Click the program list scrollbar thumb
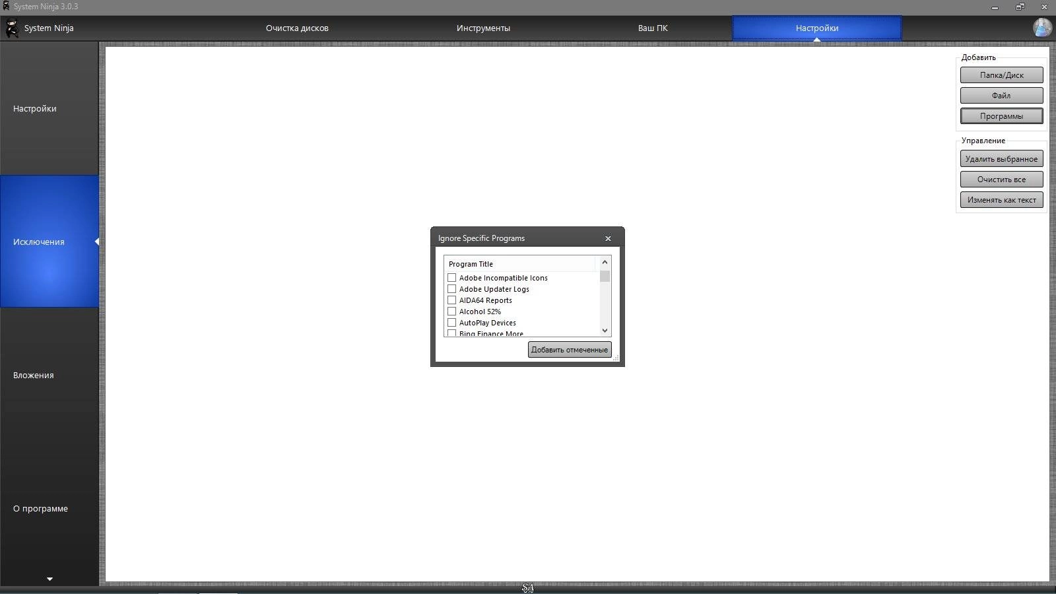 pos(605,276)
